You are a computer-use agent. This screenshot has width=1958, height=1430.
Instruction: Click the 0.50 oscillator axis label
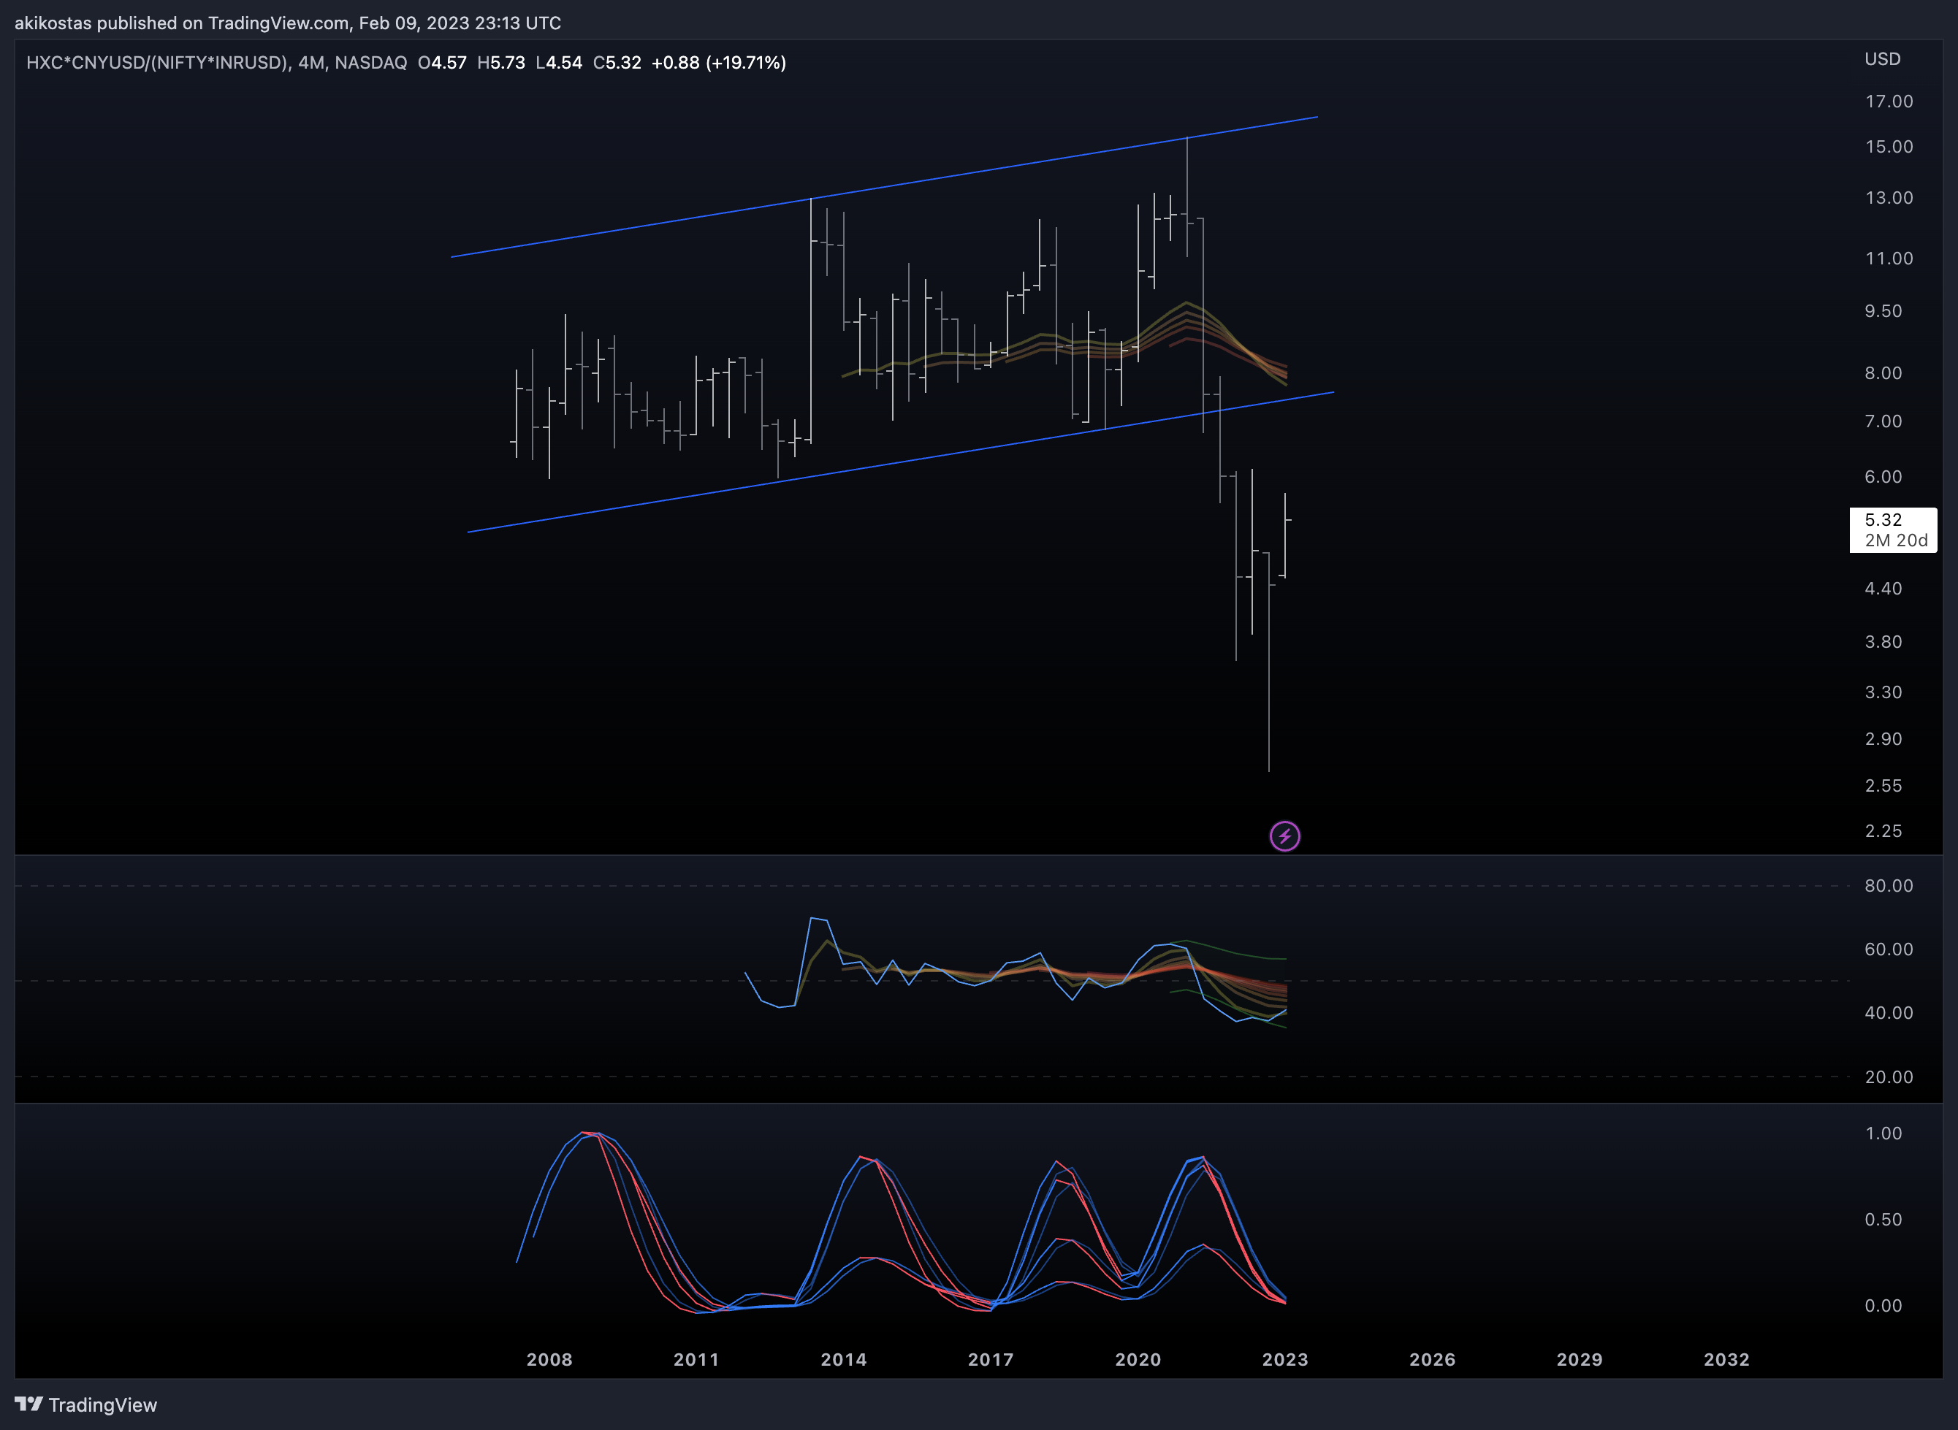point(1883,1220)
